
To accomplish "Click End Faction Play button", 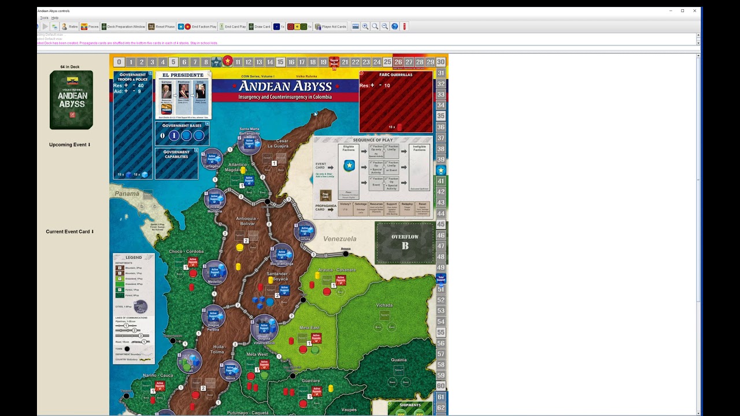I will [197, 27].
